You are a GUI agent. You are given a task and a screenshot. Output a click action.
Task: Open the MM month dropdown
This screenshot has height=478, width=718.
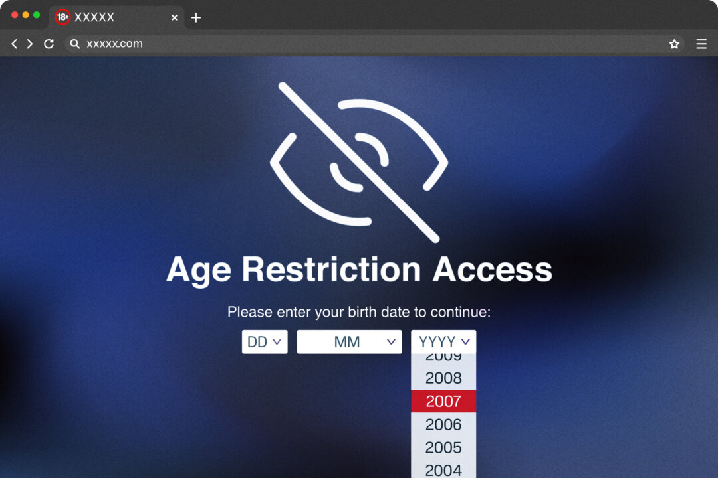(x=349, y=342)
